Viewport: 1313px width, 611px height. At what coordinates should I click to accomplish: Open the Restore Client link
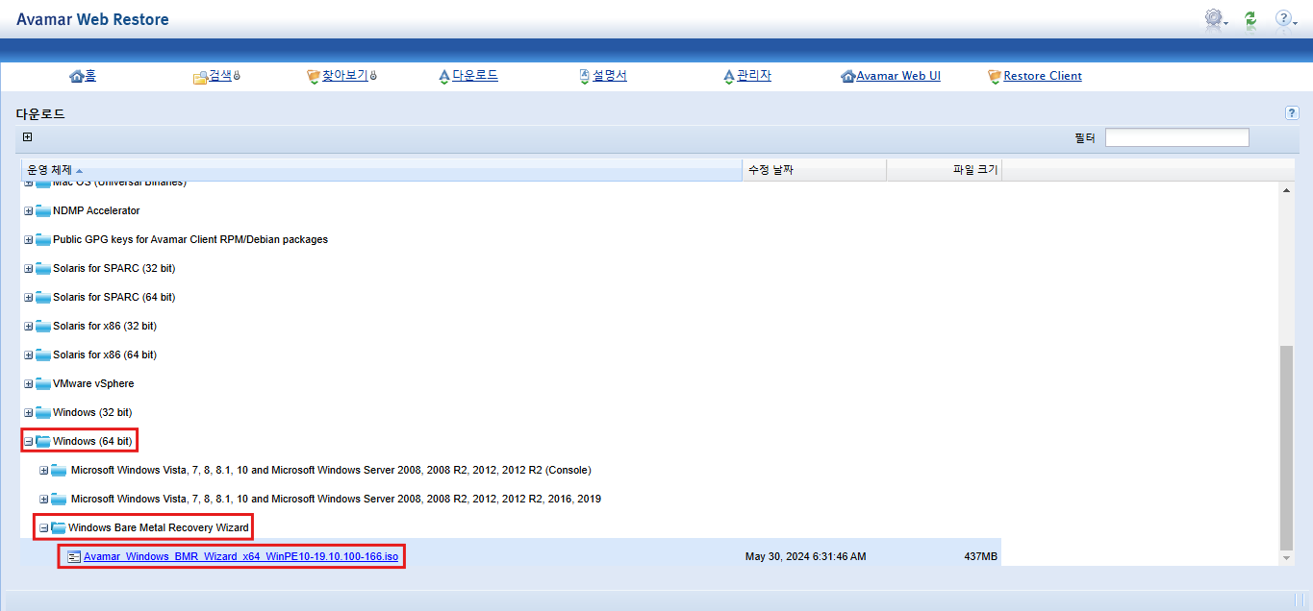coord(1043,76)
